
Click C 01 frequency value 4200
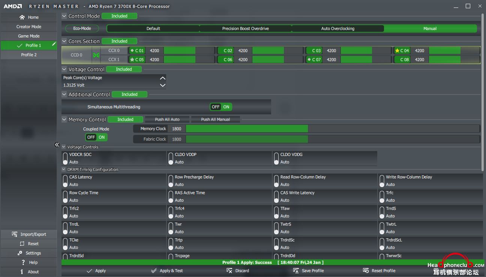coord(154,51)
